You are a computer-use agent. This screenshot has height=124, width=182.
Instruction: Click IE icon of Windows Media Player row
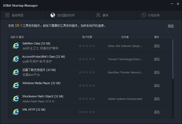pos(16,85)
